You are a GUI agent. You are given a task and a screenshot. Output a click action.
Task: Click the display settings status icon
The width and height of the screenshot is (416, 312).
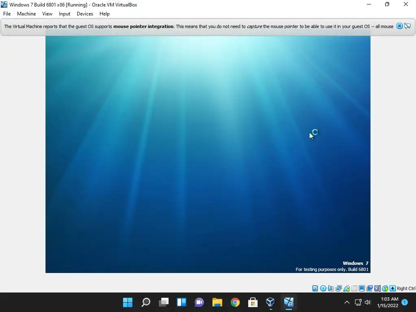[362, 288]
